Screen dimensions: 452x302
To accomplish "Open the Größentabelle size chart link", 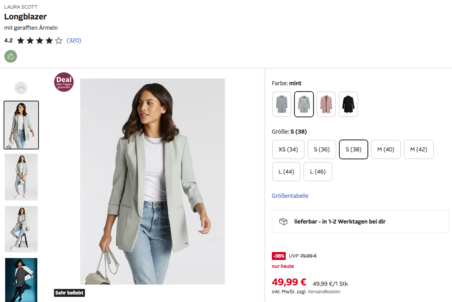I will [x=290, y=196].
